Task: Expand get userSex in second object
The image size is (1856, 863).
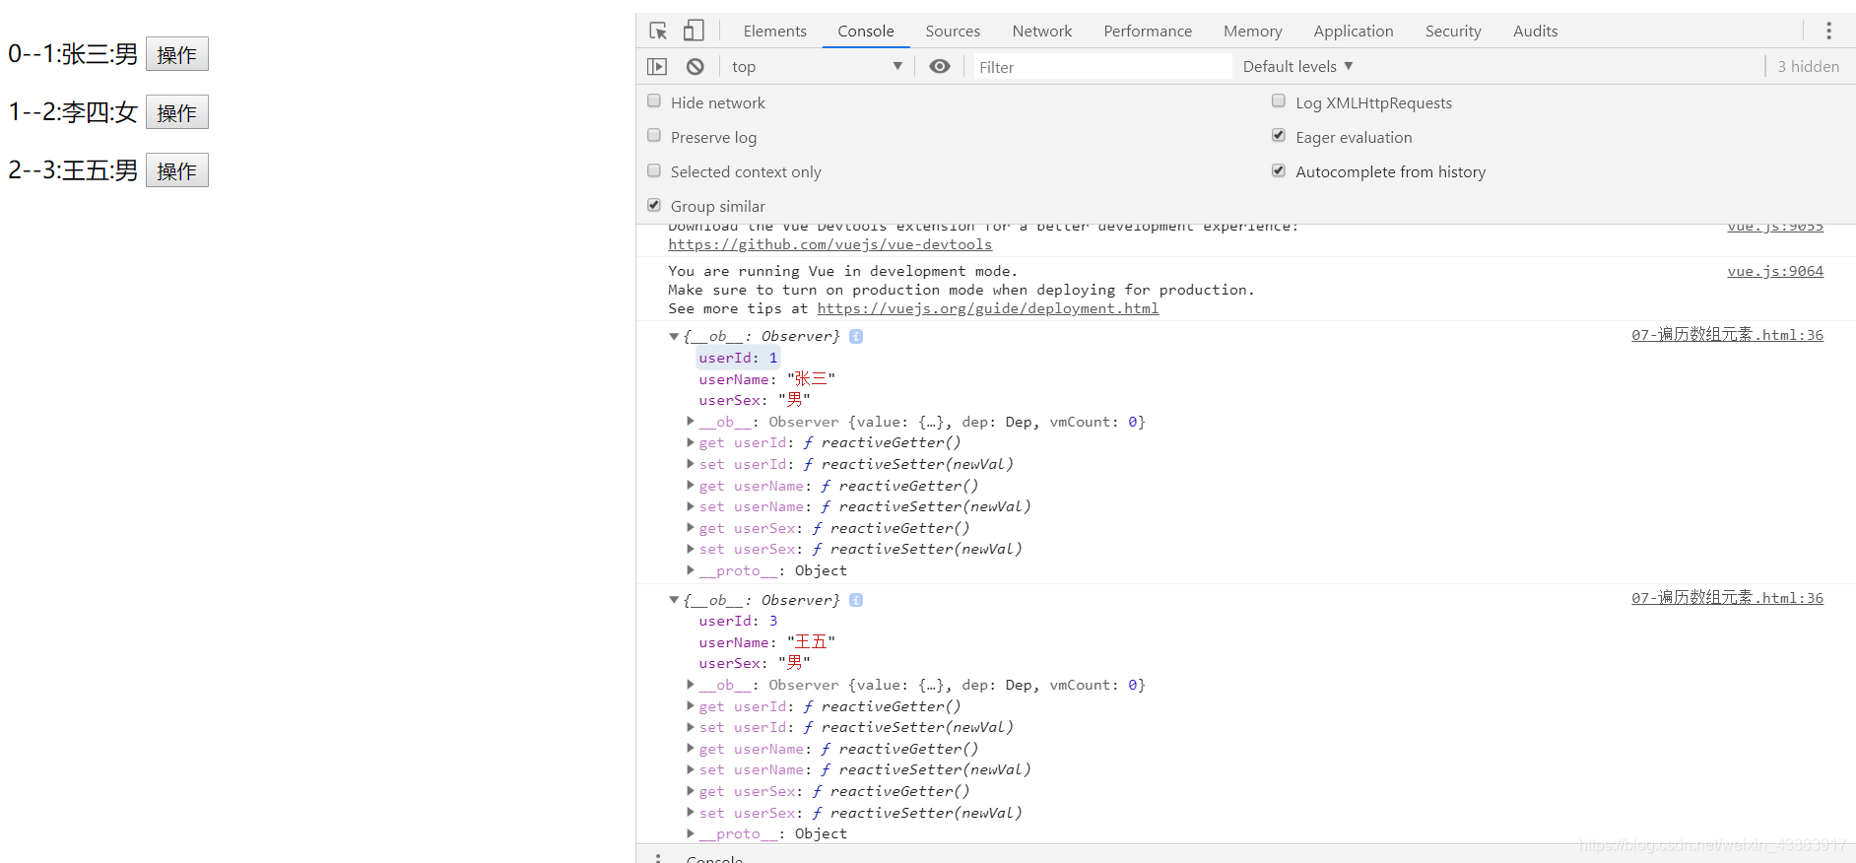Action: click(691, 791)
